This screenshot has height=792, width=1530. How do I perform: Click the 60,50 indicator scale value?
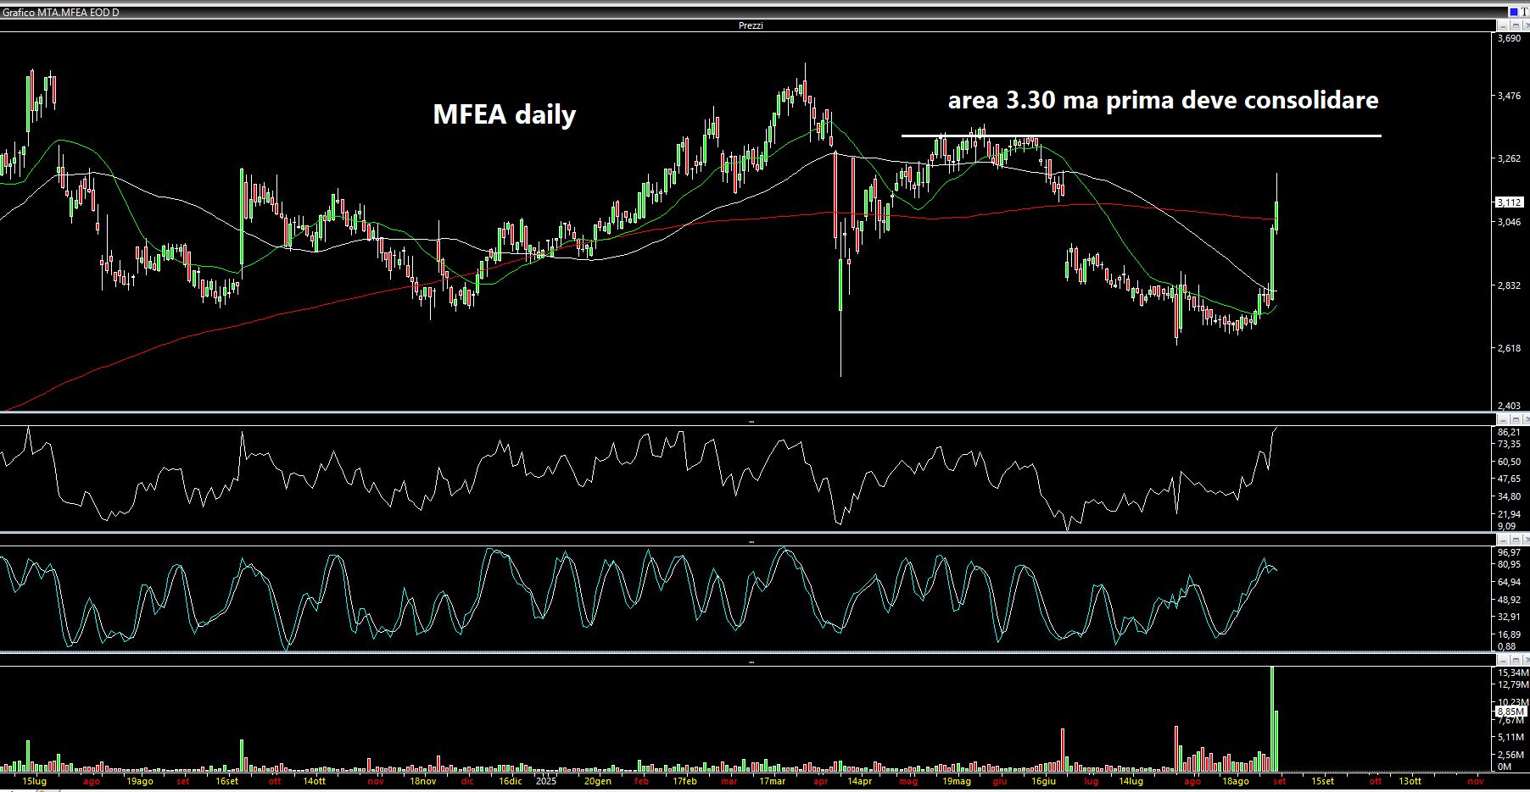point(1509,462)
